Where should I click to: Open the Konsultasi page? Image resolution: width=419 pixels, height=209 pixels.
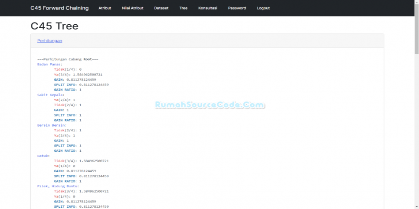click(208, 8)
